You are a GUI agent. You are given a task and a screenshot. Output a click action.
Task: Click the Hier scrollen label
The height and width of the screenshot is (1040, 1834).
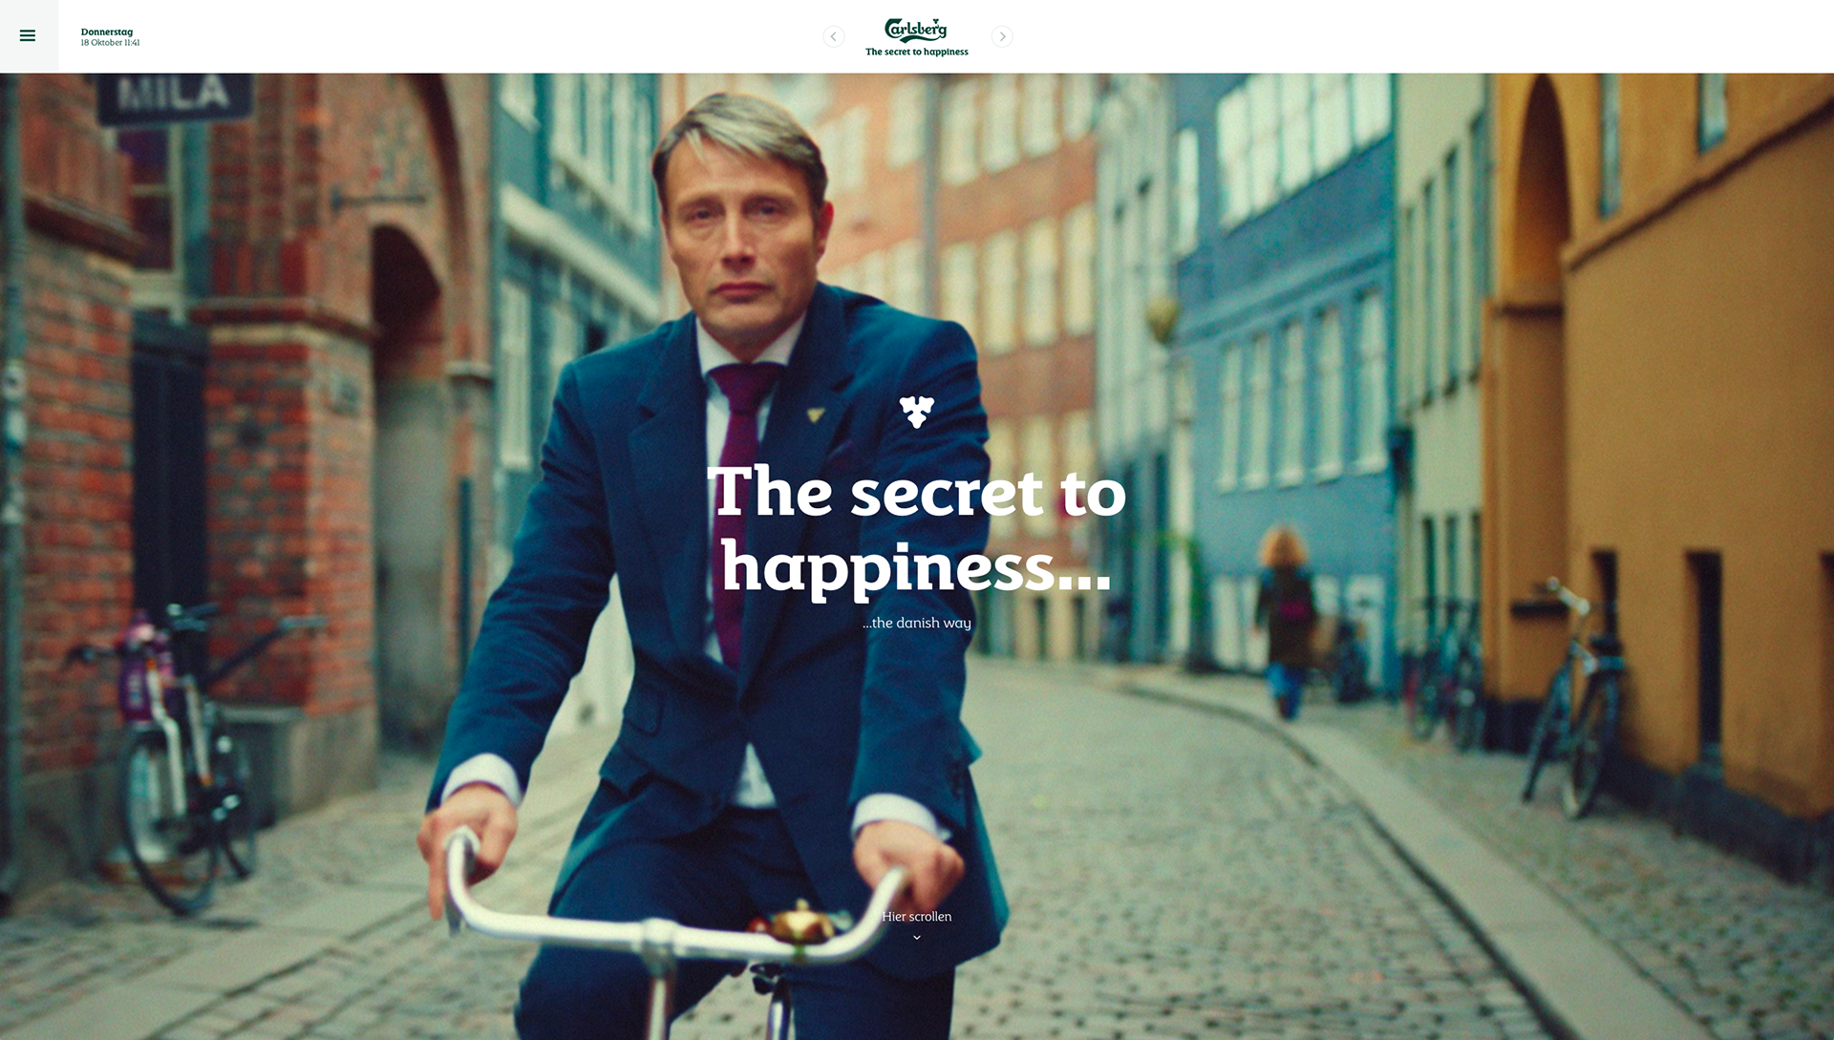click(x=917, y=917)
